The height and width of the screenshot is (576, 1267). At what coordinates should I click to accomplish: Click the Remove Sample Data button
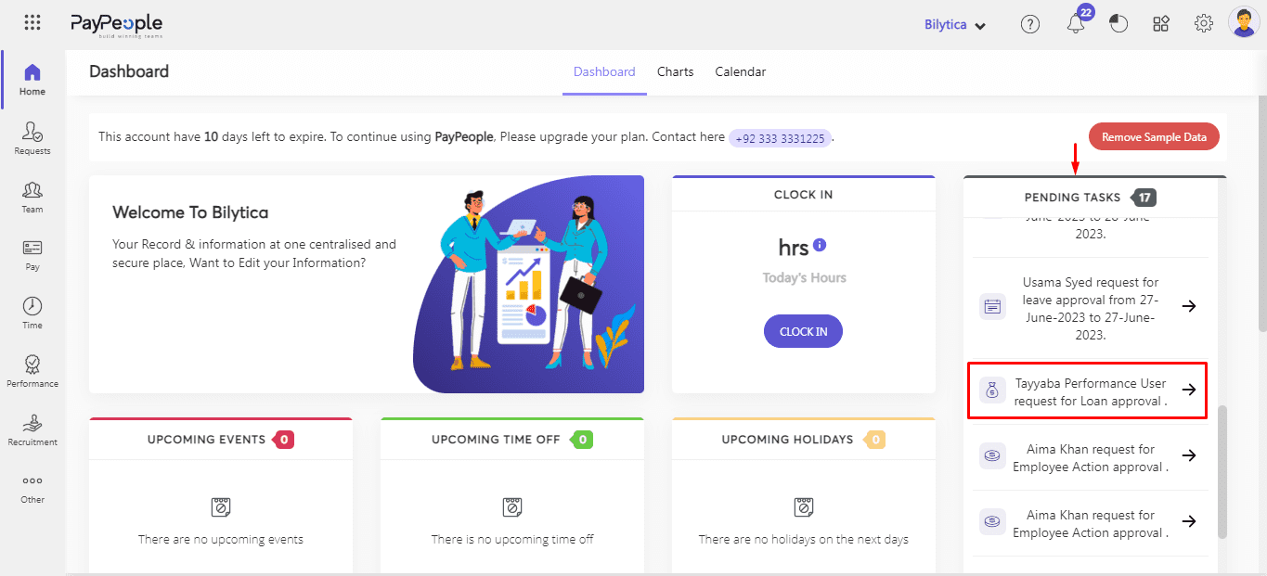(1154, 137)
